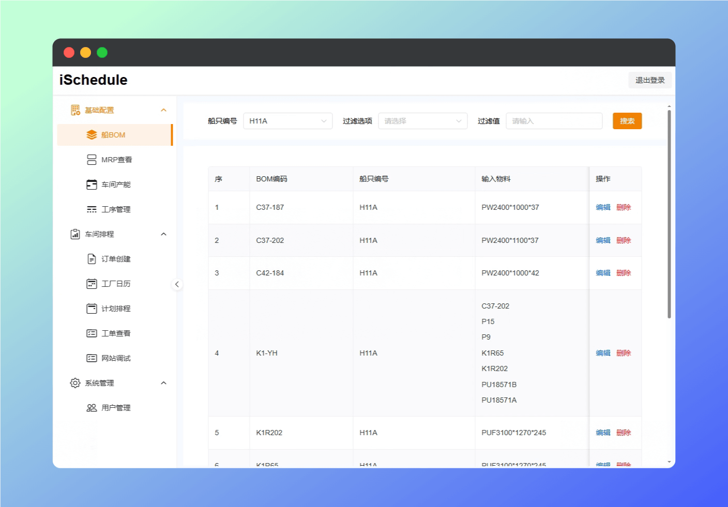Click the vertical scrollbar thumb

[x=669, y=214]
